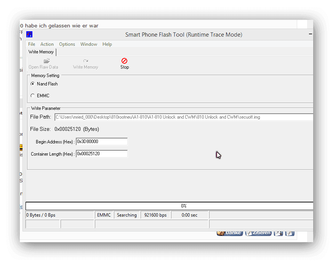Click the Container Length hex input field

coord(102,154)
